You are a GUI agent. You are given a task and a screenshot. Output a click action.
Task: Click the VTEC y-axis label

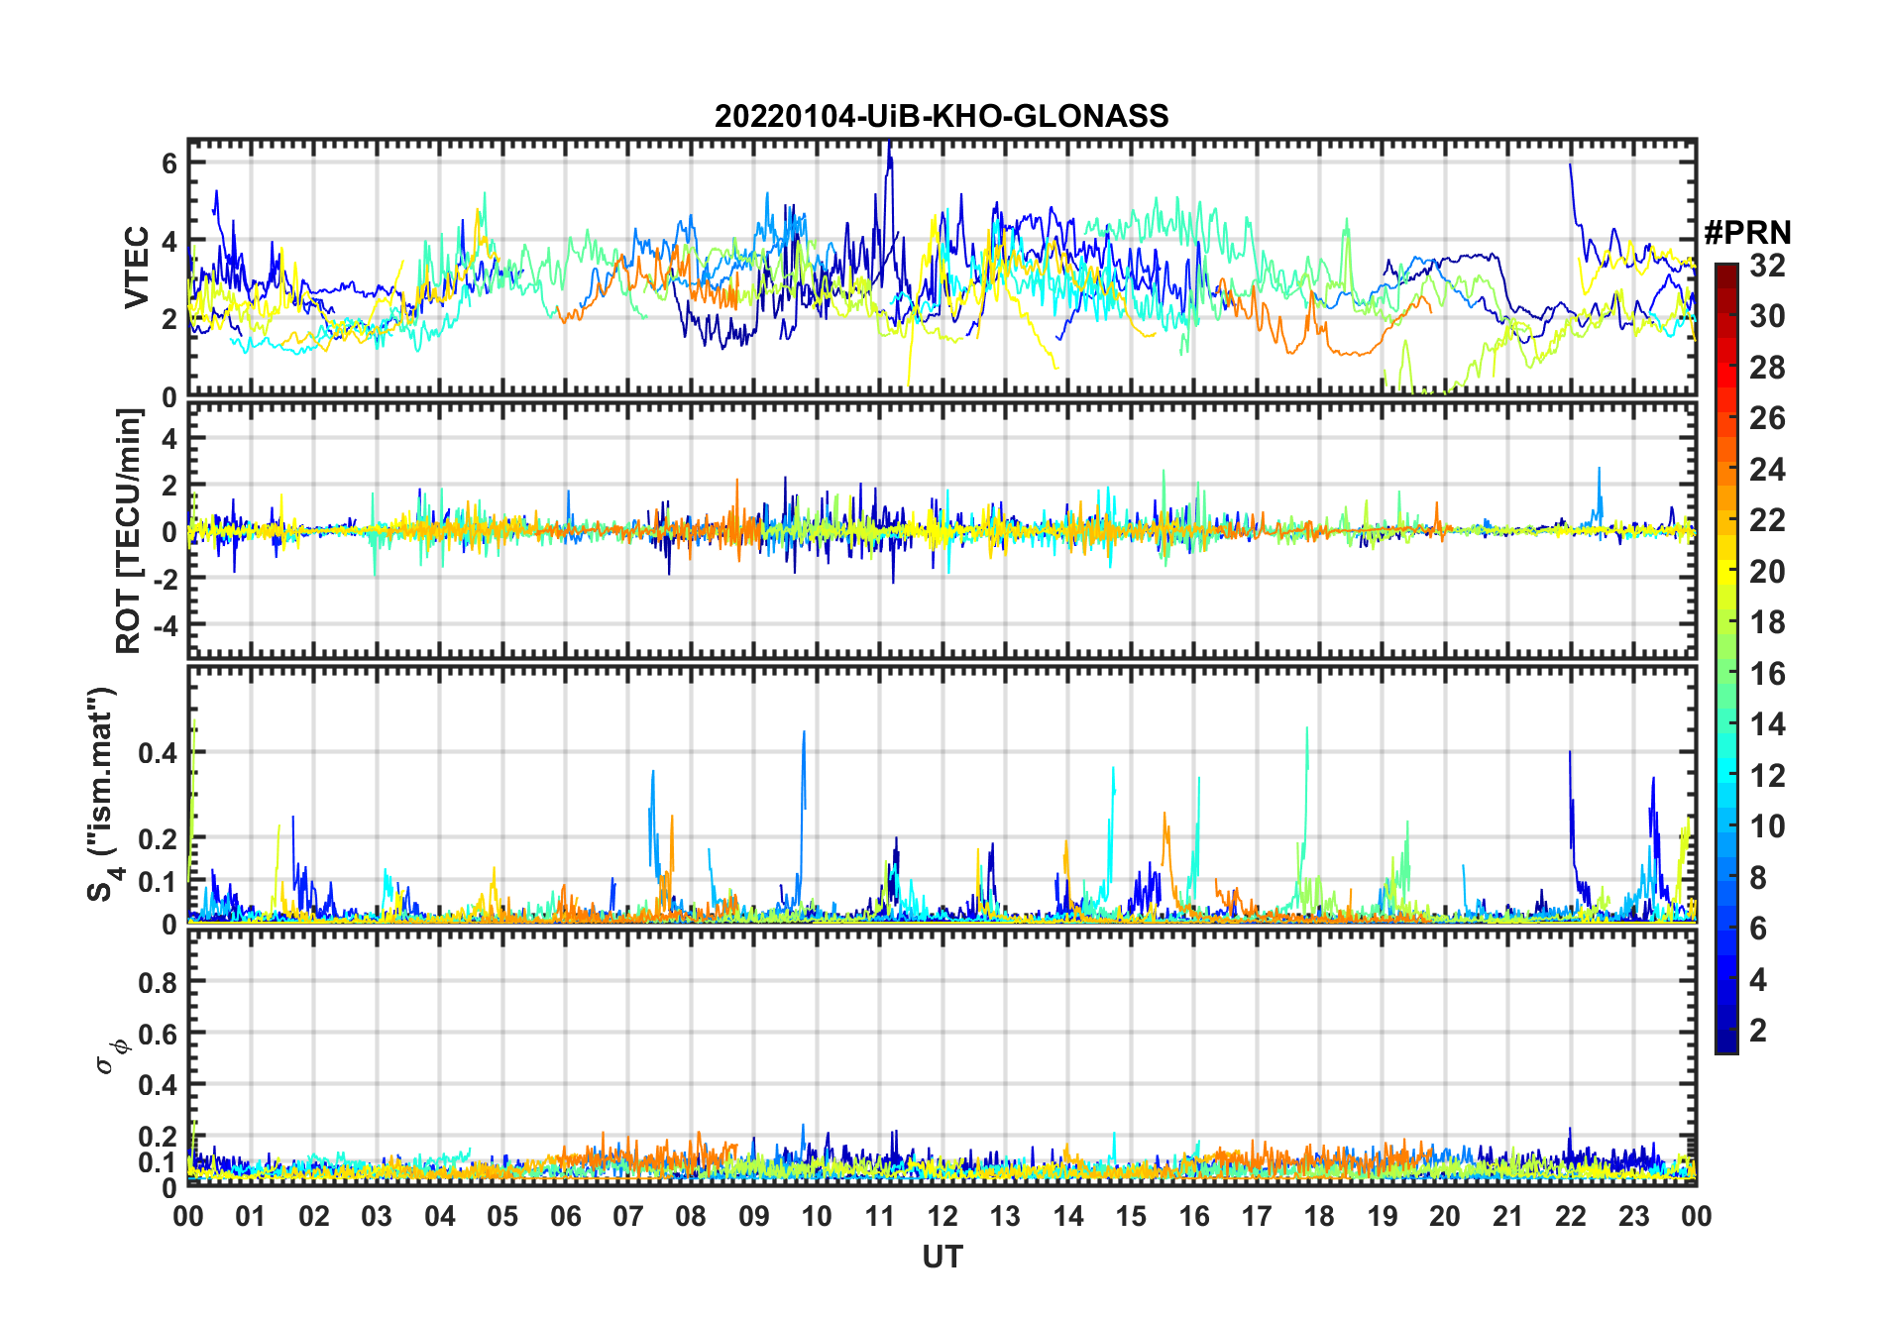click(136, 268)
